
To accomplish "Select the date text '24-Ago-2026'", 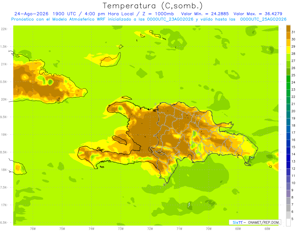I will click(31, 14).
